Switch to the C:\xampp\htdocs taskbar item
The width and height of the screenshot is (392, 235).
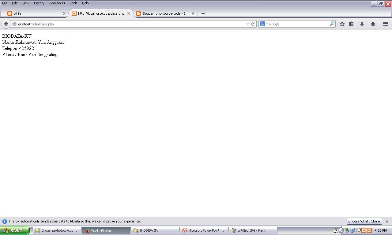(x=57, y=230)
